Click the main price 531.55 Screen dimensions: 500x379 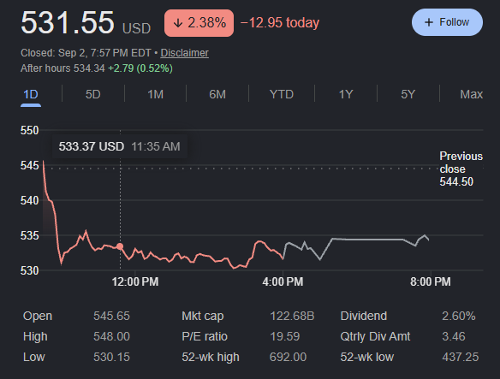[x=68, y=22]
